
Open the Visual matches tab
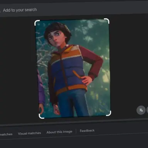pyautogui.click(x=29, y=133)
